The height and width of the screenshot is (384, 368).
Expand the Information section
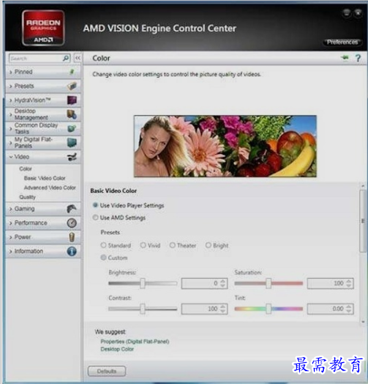pyautogui.click(x=43, y=251)
